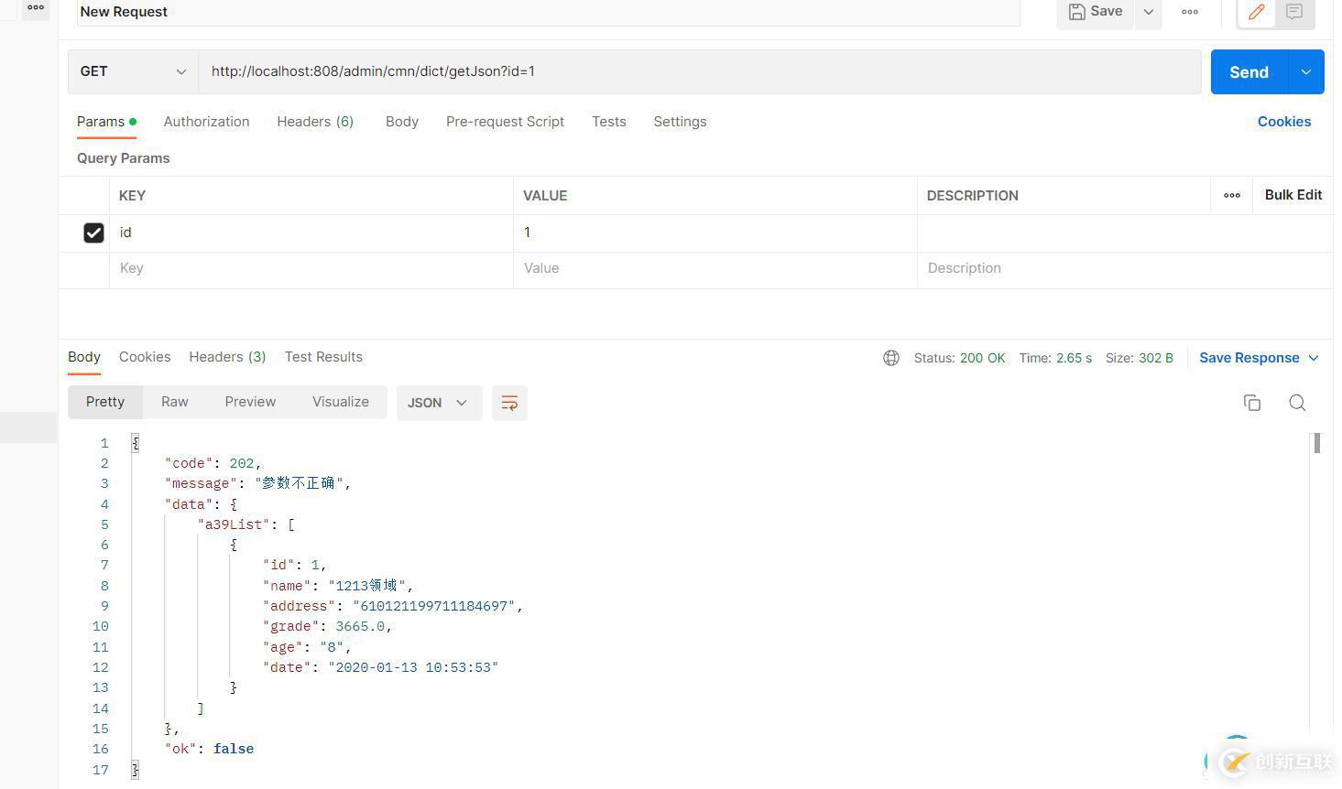The height and width of the screenshot is (789, 1342).
Task: Open the Cookies link
Action: click(x=1283, y=122)
